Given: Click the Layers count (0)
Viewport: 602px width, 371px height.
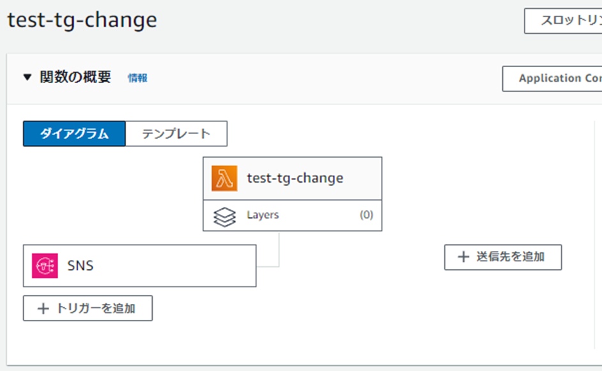Looking at the screenshot, I should tap(366, 215).
